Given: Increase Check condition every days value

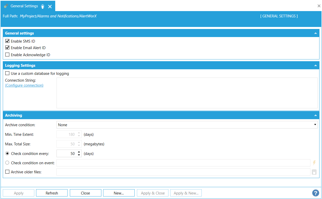Looking at the screenshot, I should [79, 152].
